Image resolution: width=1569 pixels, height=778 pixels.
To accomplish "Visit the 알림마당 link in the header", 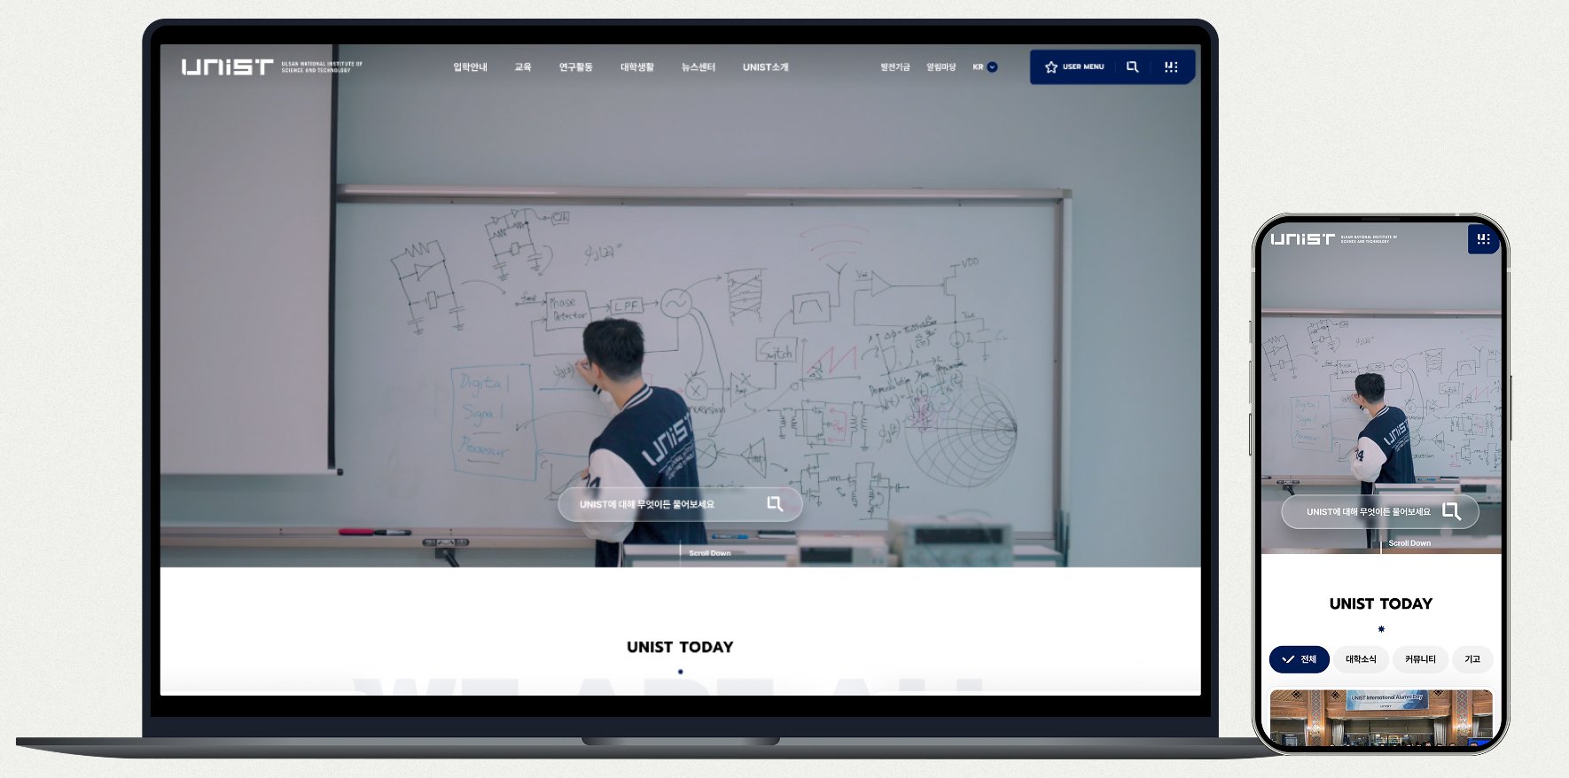I will (941, 67).
